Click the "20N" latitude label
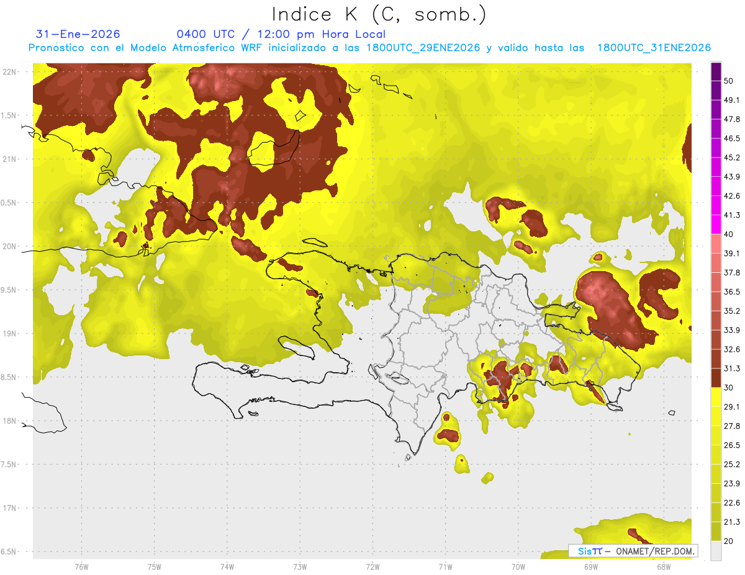 (10, 246)
